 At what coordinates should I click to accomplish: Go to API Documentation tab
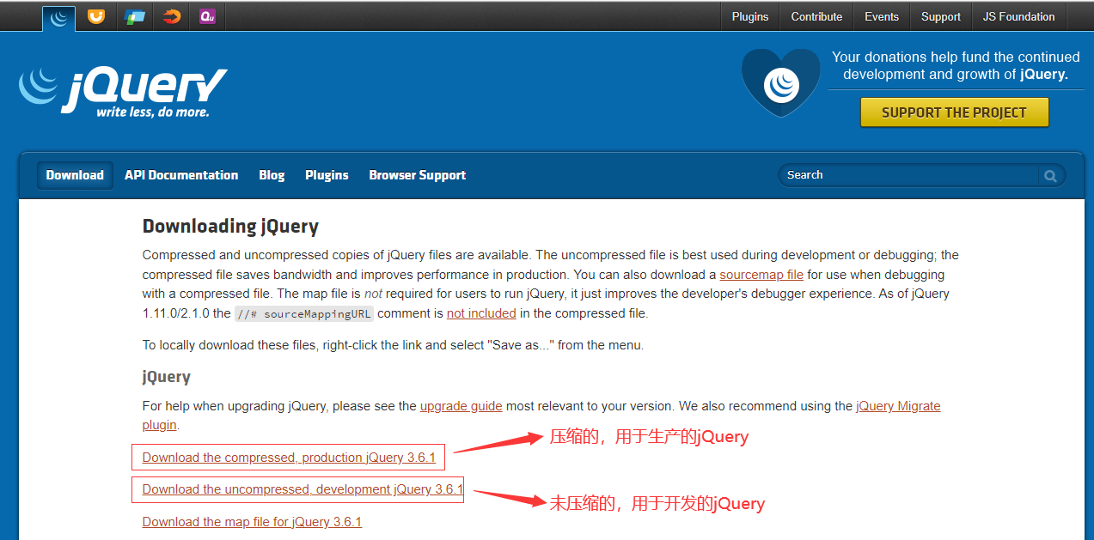(x=181, y=175)
